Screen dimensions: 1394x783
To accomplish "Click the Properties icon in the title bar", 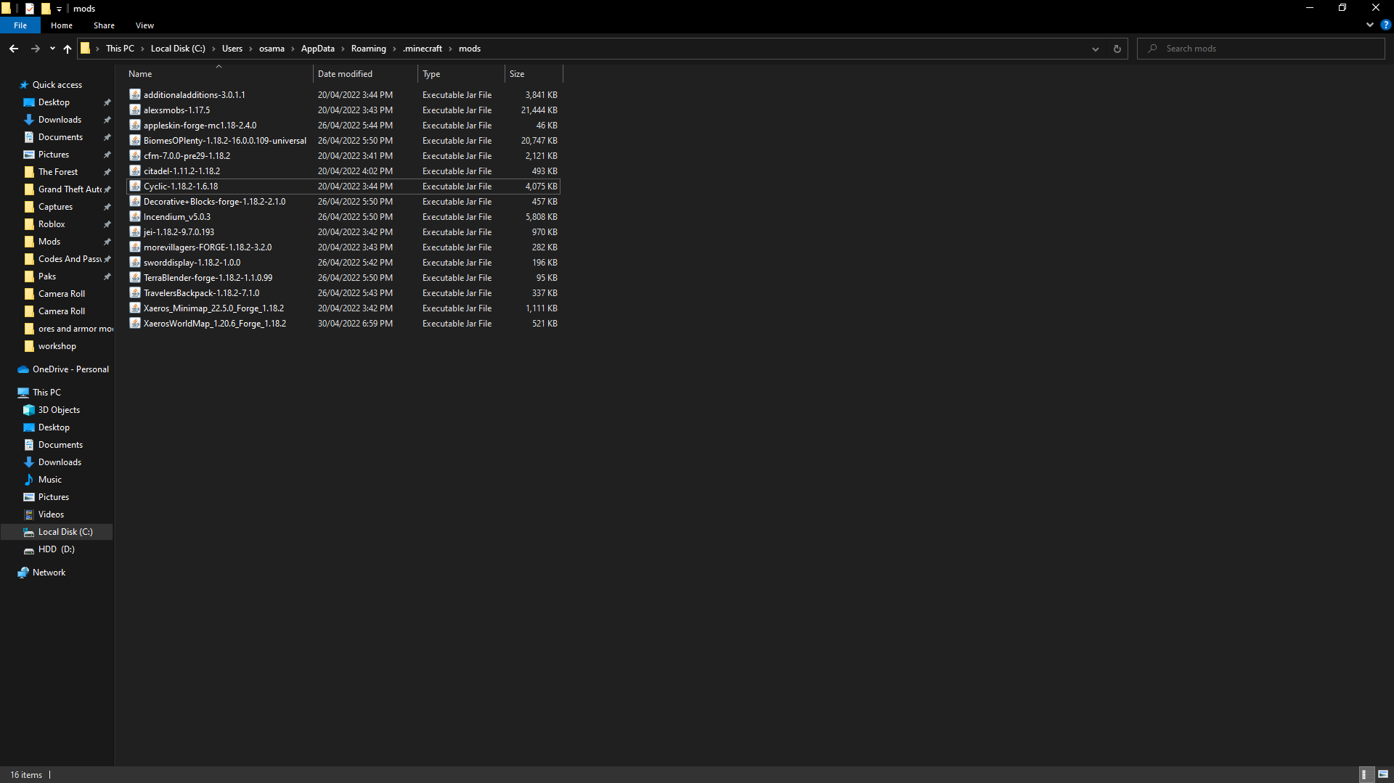I will tap(30, 8).
